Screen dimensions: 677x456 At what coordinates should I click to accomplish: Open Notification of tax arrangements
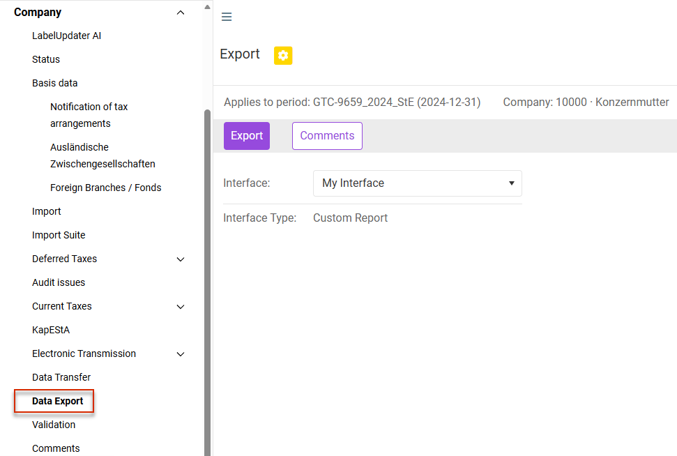click(x=89, y=115)
